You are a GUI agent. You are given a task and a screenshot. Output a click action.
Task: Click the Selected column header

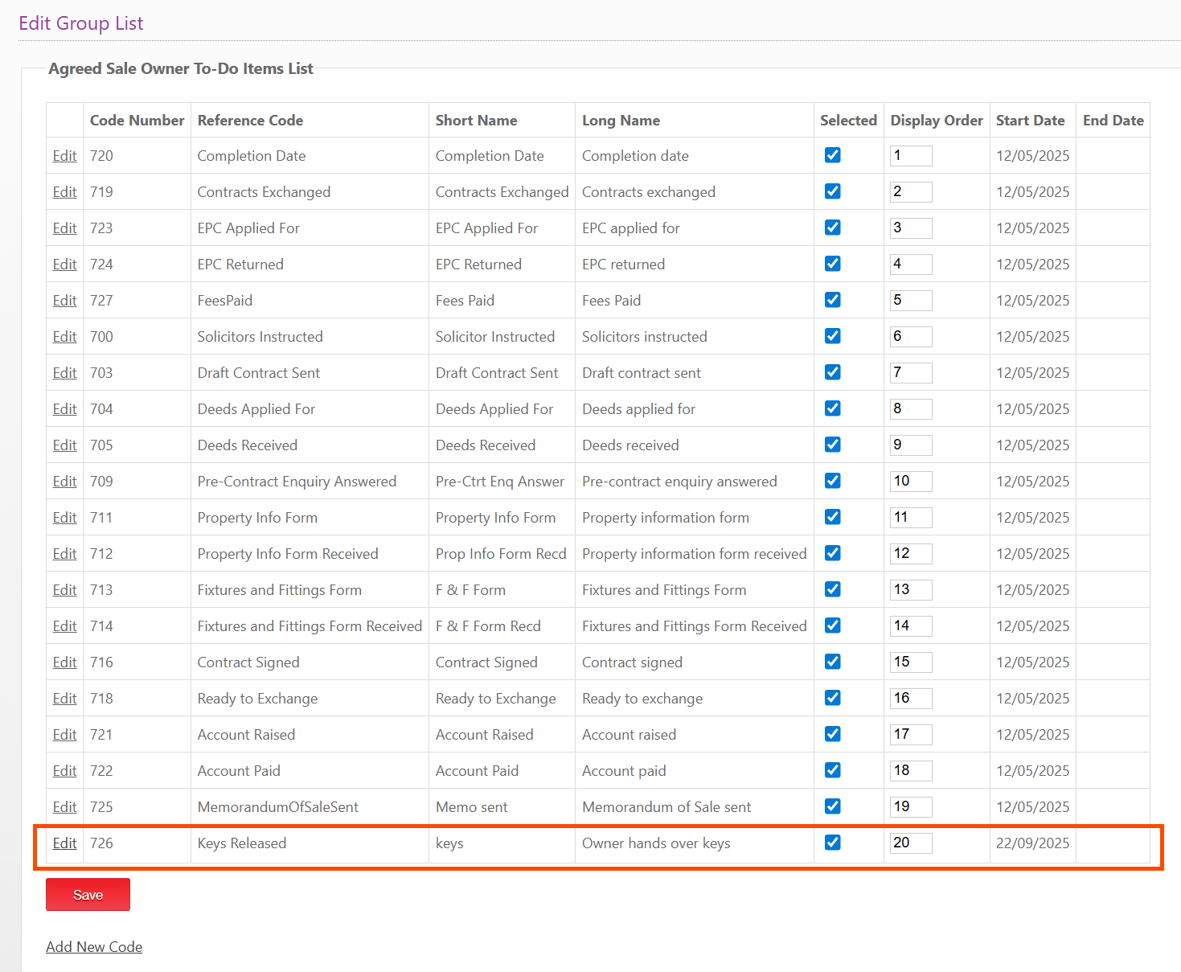pos(848,121)
